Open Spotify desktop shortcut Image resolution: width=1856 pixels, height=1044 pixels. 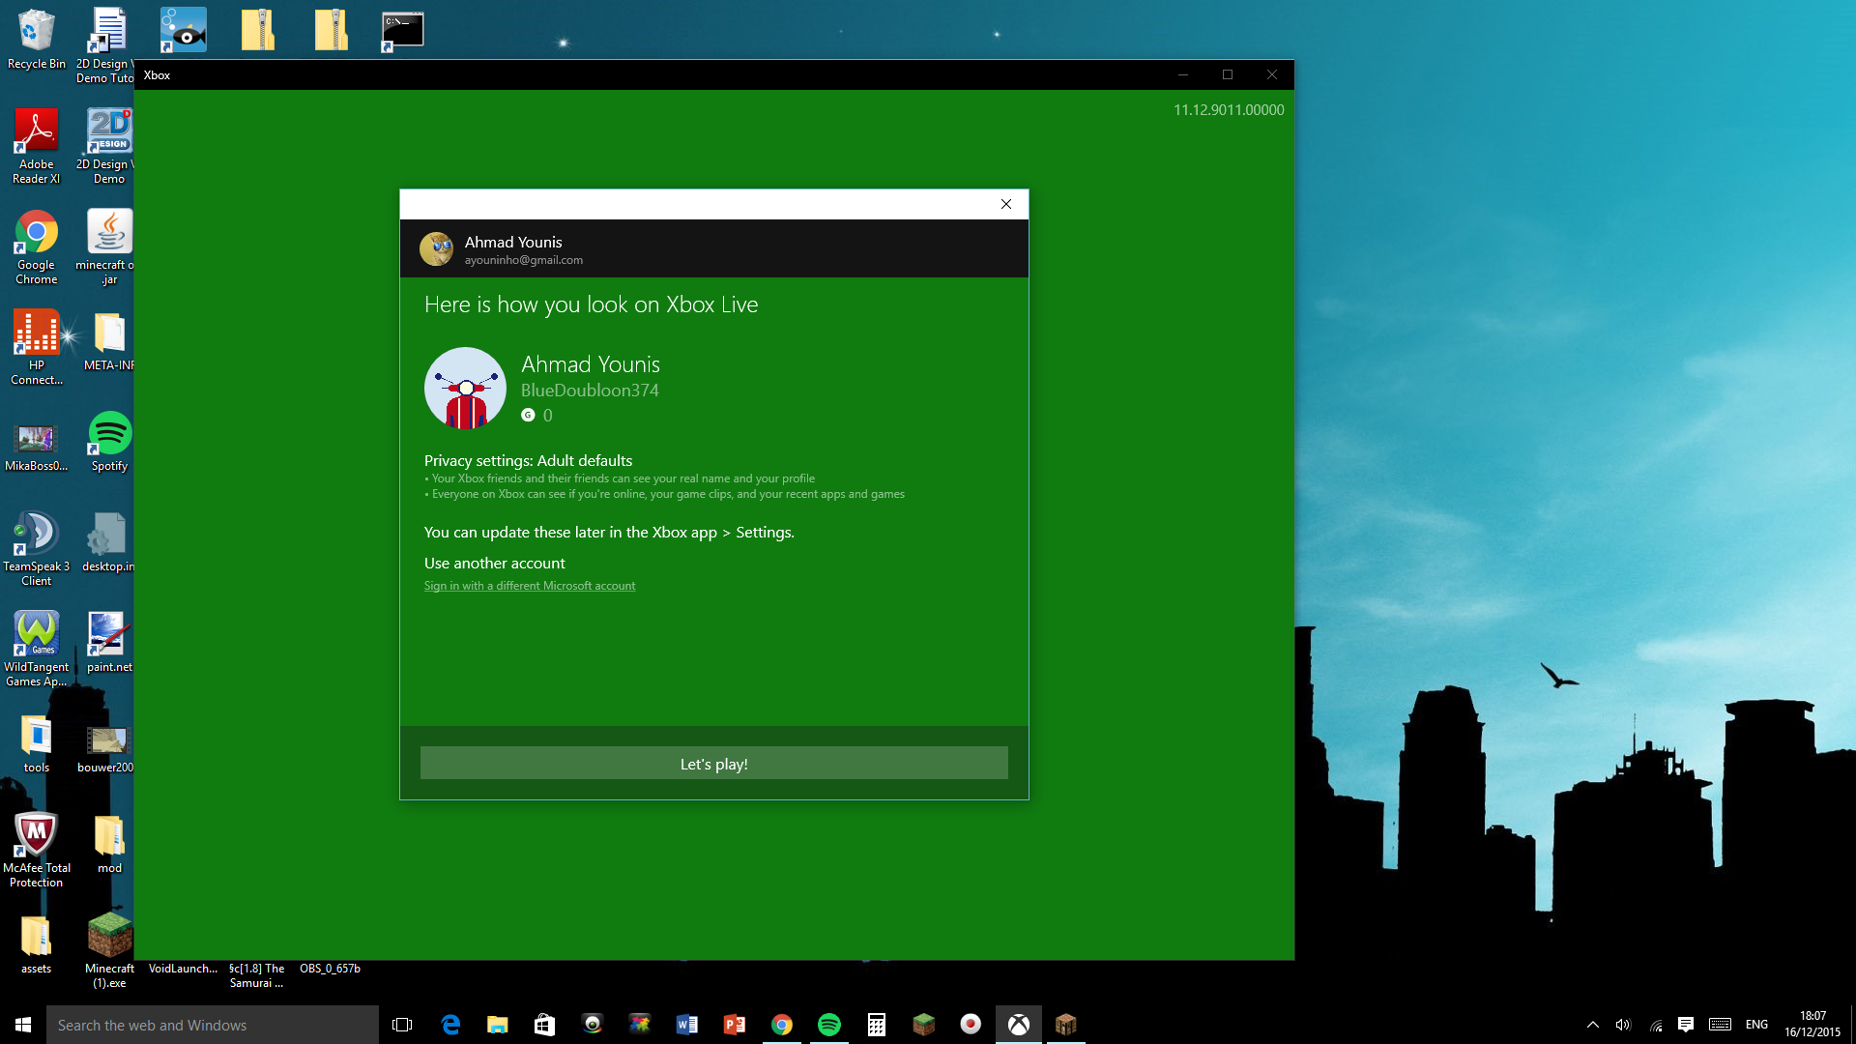(x=109, y=442)
